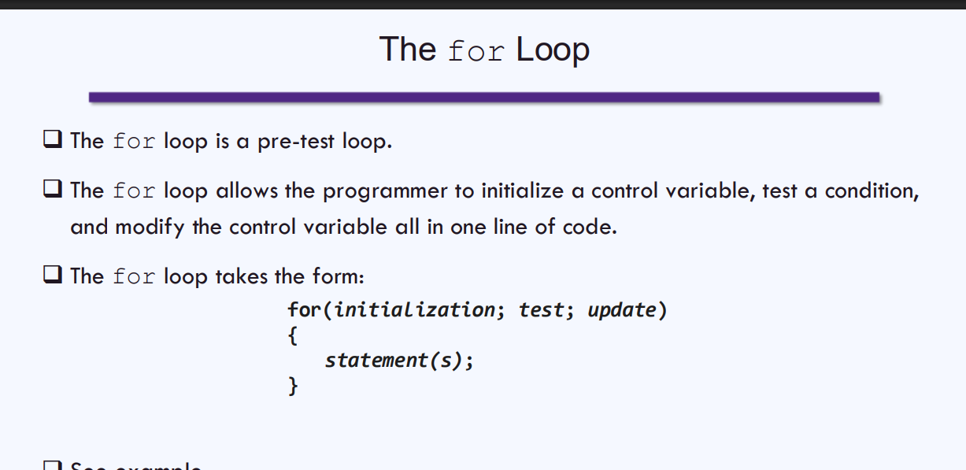Click "initialization" in the for loop syntax
966x470 pixels.
click(x=414, y=309)
